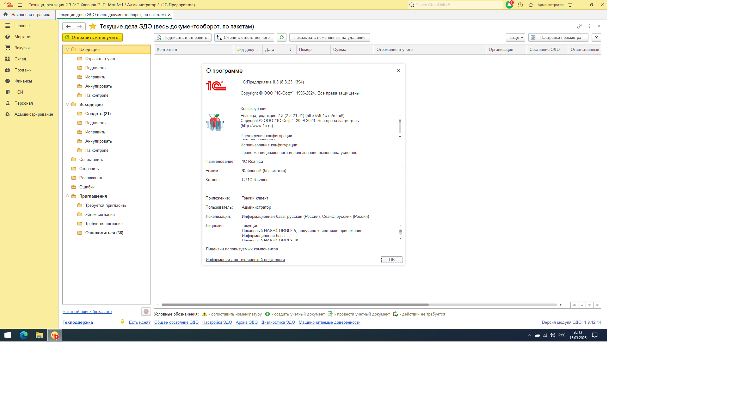
Task: Open favorites star in title bar
Action: (x=531, y=5)
